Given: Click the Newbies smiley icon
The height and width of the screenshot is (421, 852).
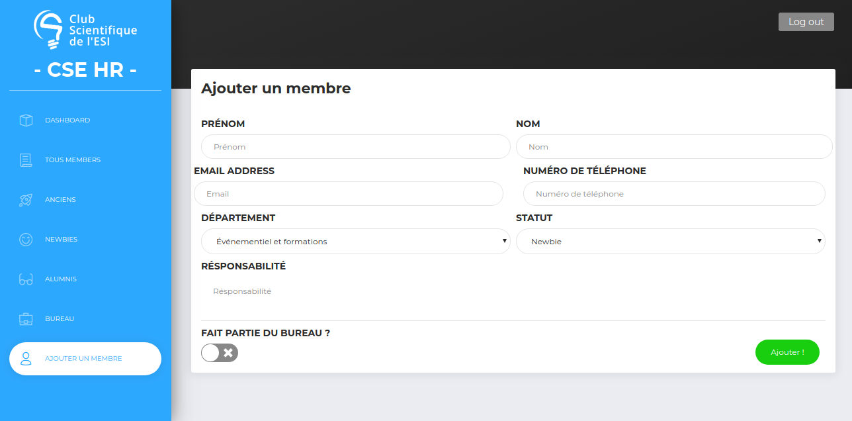Looking at the screenshot, I should click(x=26, y=240).
